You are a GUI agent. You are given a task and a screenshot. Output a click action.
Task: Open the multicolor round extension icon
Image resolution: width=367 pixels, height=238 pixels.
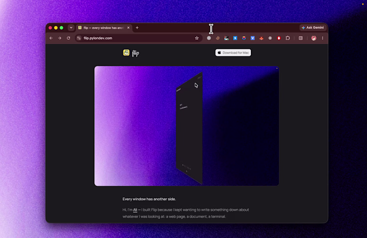click(x=244, y=38)
